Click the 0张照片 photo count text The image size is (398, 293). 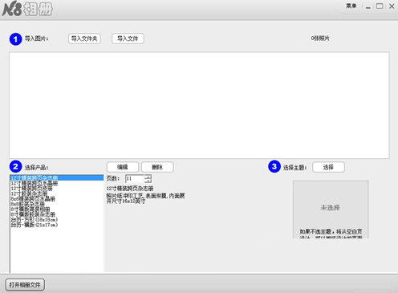click(320, 39)
